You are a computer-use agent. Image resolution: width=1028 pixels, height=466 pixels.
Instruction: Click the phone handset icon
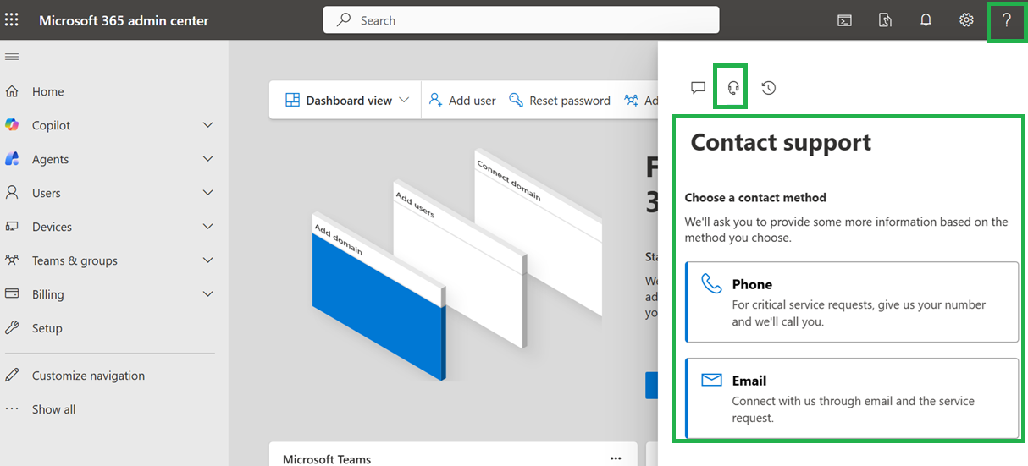tap(711, 284)
